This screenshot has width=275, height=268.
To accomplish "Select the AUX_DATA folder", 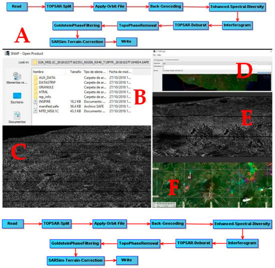I will point(47,77).
